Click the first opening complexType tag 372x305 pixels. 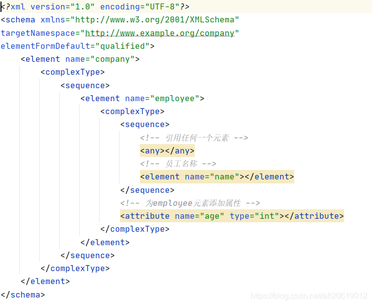pyautogui.click(x=73, y=72)
